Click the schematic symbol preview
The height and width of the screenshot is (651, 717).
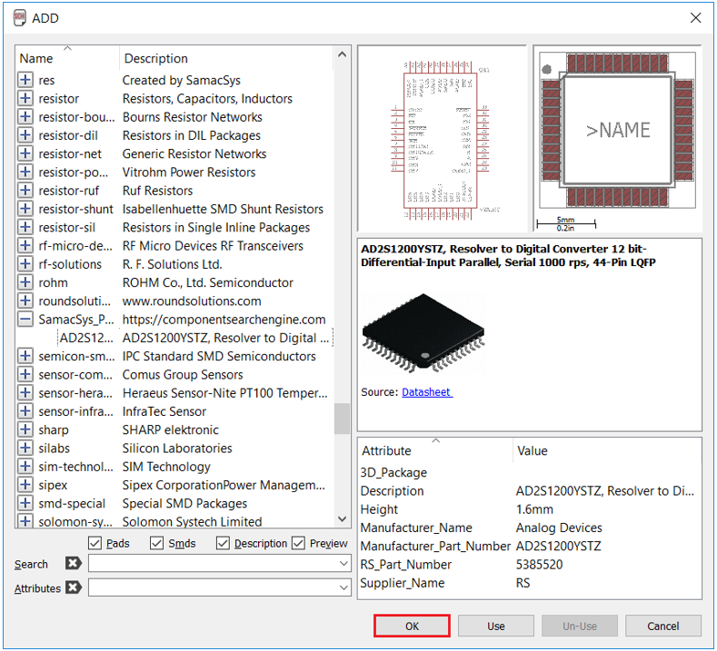[442, 138]
